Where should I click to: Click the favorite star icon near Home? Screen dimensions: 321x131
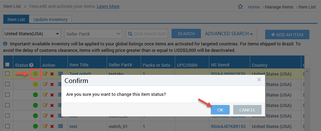tap(240, 7)
